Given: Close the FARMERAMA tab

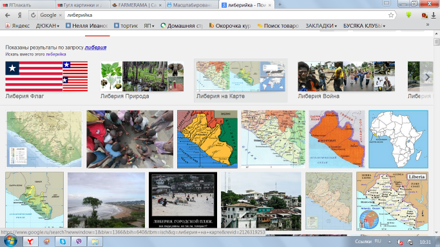Looking at the screenshot, I should tap(160, 5).
